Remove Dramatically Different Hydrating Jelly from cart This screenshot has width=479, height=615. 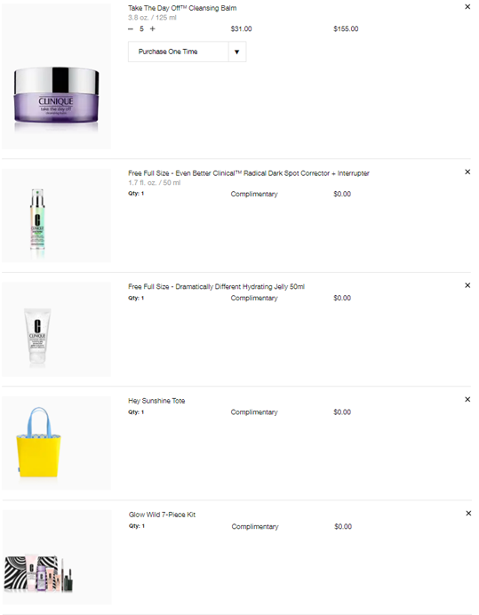click(467, 285)
